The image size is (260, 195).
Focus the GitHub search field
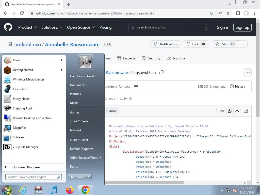click(x=169, y=27)
